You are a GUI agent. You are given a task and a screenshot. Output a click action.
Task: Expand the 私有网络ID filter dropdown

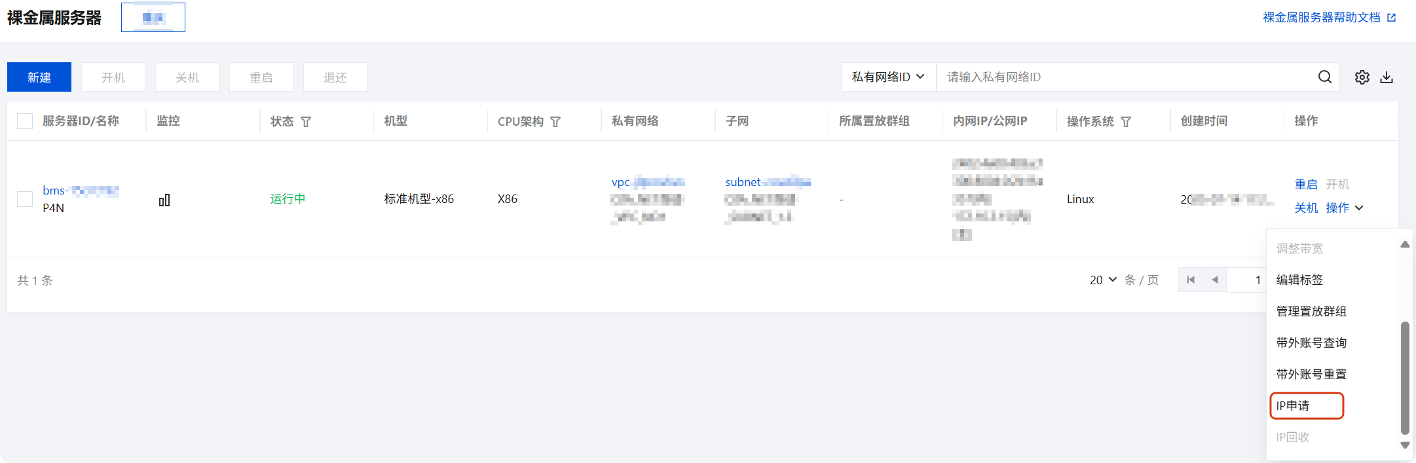(888, 77)
